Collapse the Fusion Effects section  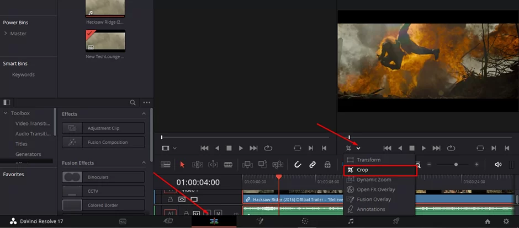tap(144, 162)
